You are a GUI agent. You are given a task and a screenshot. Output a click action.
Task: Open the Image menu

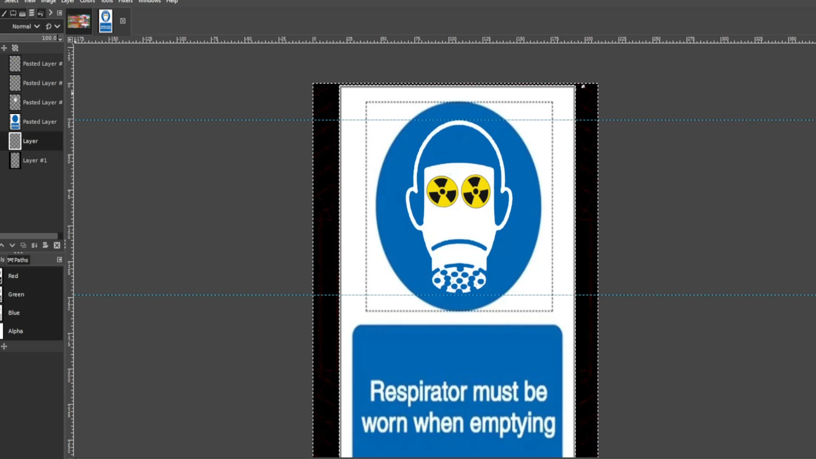point(48,1)
